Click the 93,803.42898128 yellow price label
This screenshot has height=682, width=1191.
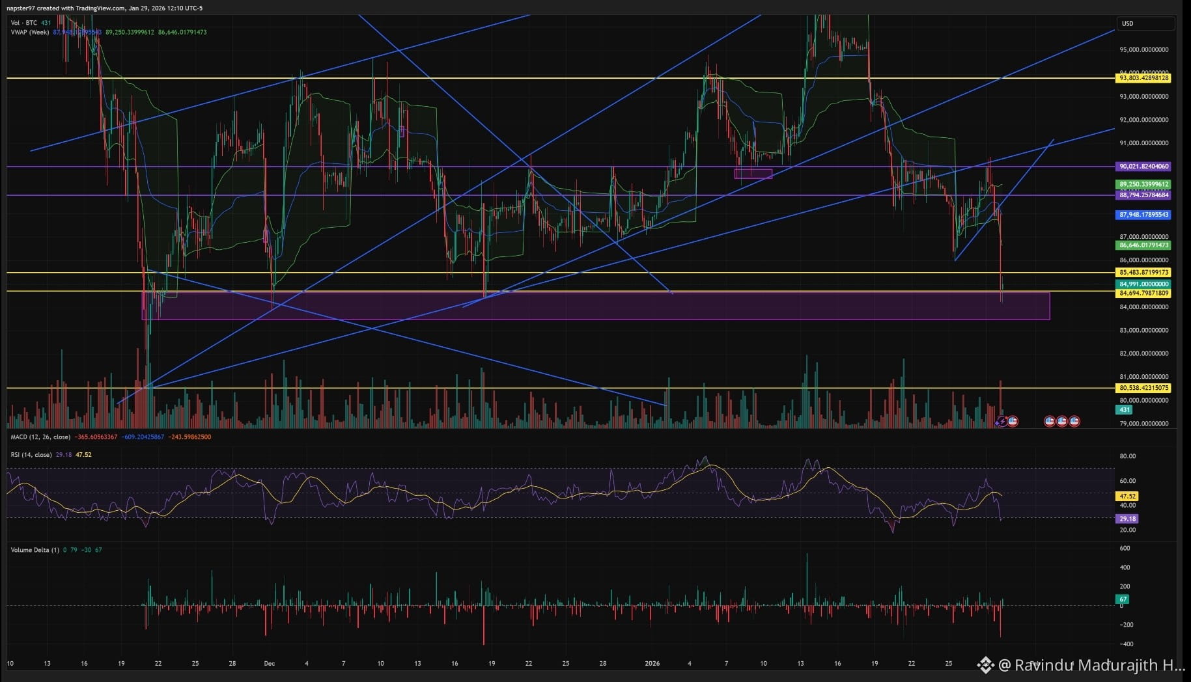point(1143,78)
